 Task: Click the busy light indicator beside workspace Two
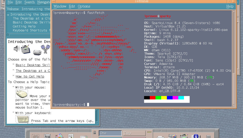click(149, 132)
